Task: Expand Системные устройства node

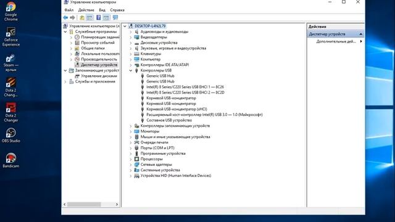Action: [130, 170]
